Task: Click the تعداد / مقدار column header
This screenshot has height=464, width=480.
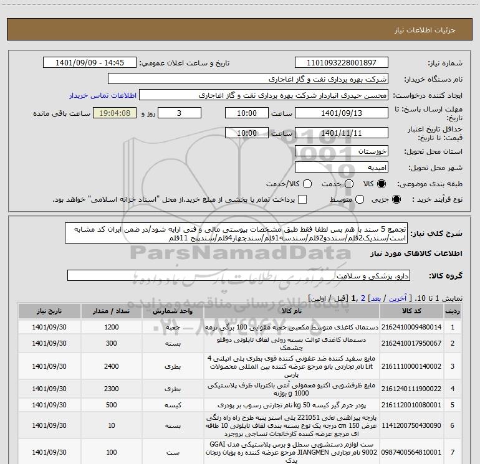Action: [x=111, y=311]
